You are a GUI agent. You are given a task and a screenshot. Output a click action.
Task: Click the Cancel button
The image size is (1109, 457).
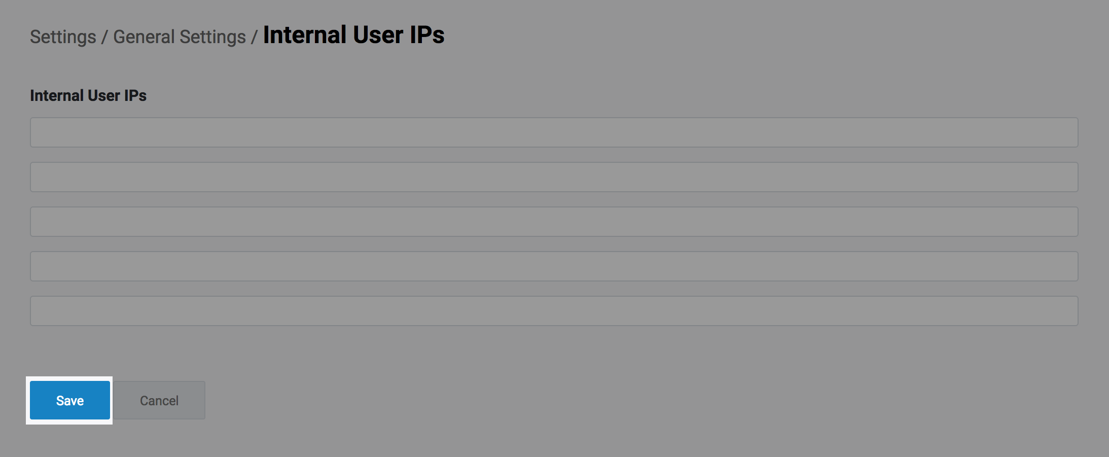click(159, 400)
